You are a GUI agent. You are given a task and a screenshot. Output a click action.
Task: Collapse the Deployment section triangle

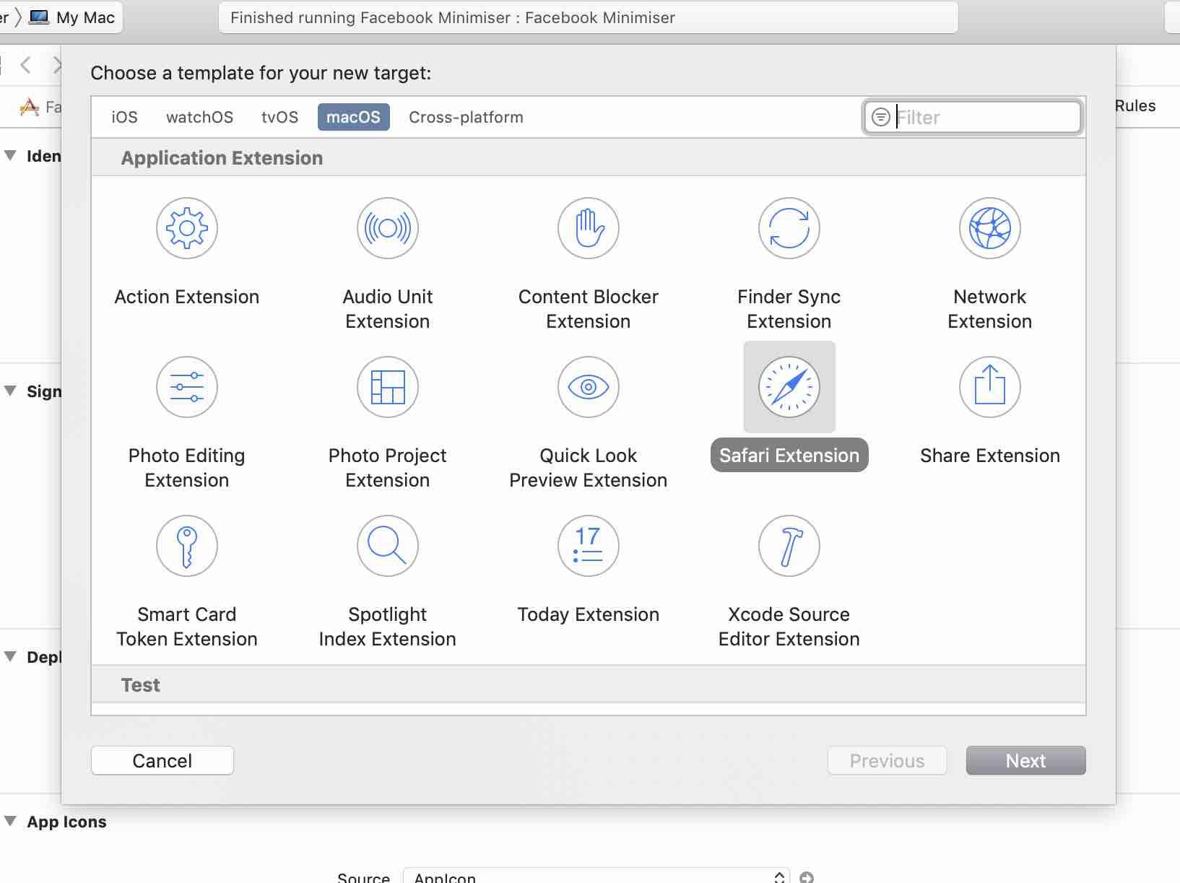coord(11,656)
